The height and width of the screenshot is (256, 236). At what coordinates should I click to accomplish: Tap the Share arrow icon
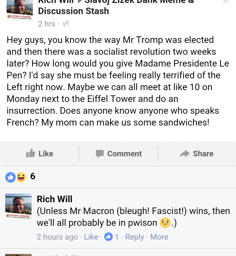185,154
